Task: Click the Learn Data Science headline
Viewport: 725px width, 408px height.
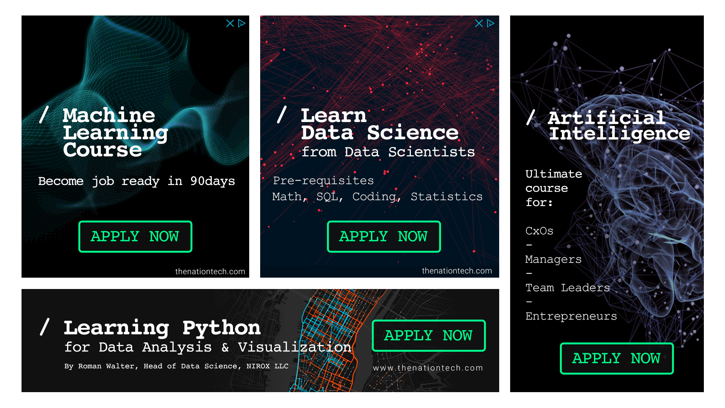Action: 379,125
